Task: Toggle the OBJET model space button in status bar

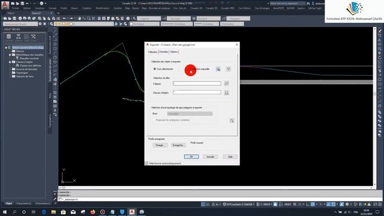Action: [288, 204]
